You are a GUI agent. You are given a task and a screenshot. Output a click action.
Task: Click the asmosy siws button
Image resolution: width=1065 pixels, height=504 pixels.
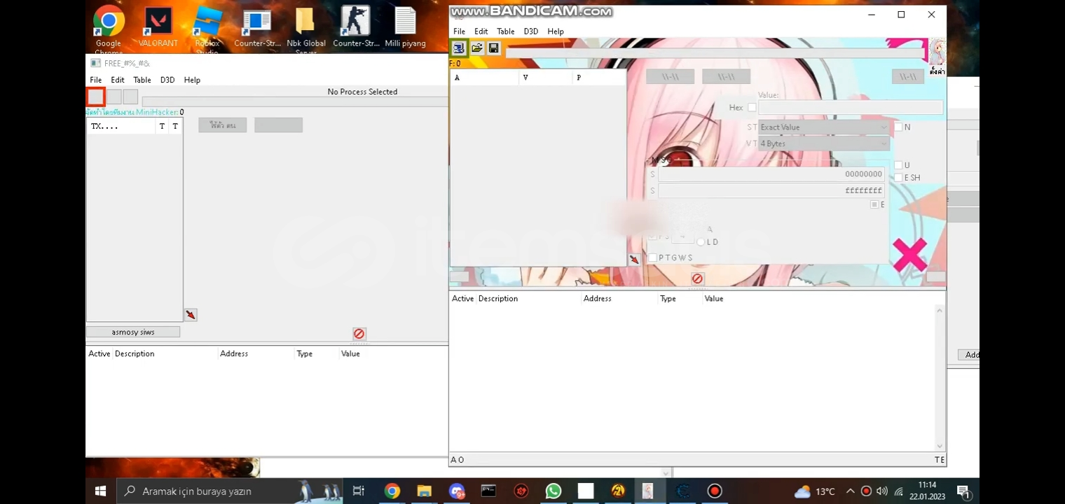pos(133,332)
